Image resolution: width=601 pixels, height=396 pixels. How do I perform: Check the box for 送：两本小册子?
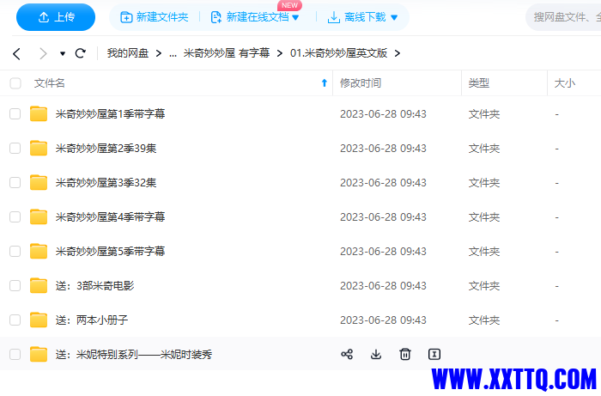(15, 320)
